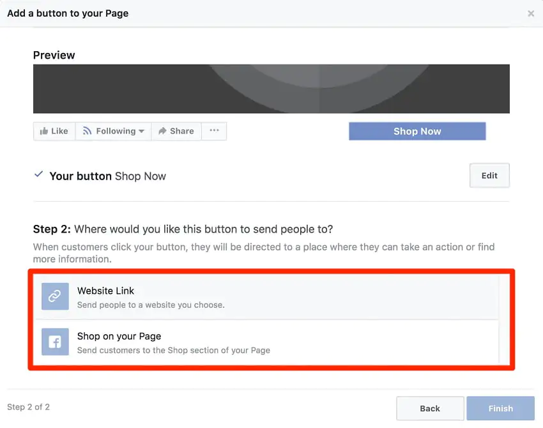Screen dimensions: 543x428
Task: Click Edit to change your button
Action: pyautogui.click(x=489, y=176)
